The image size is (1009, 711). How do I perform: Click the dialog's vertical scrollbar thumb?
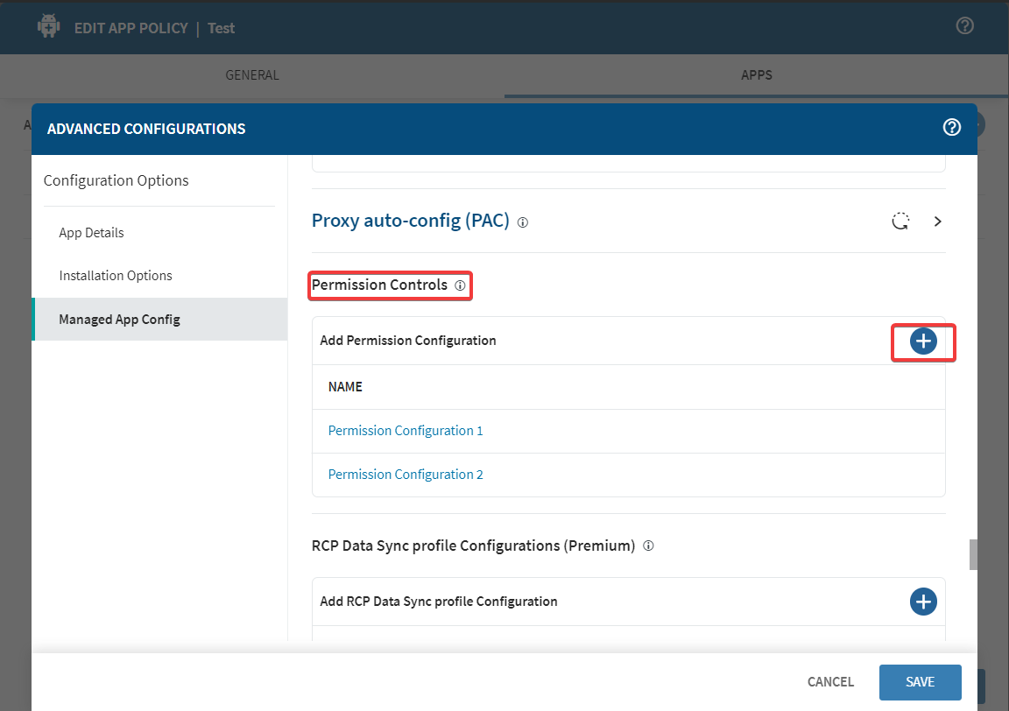pyautogui.click(x=972, y=554)
